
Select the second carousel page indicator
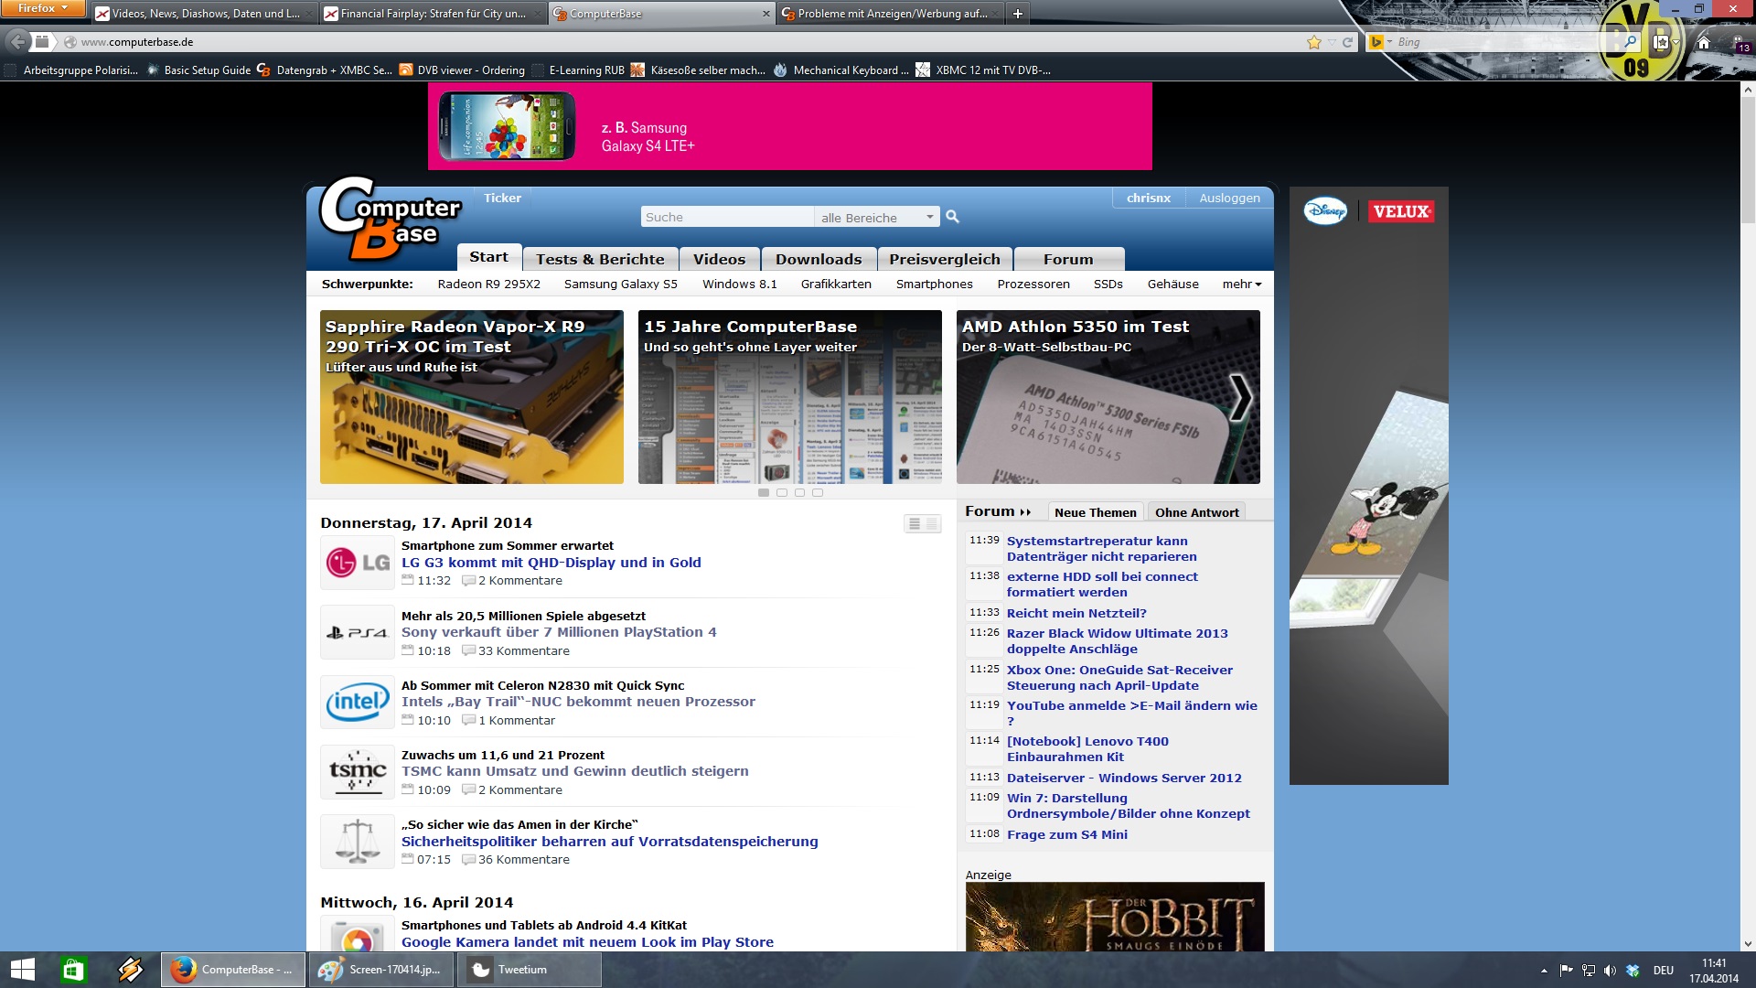point(782,493)
